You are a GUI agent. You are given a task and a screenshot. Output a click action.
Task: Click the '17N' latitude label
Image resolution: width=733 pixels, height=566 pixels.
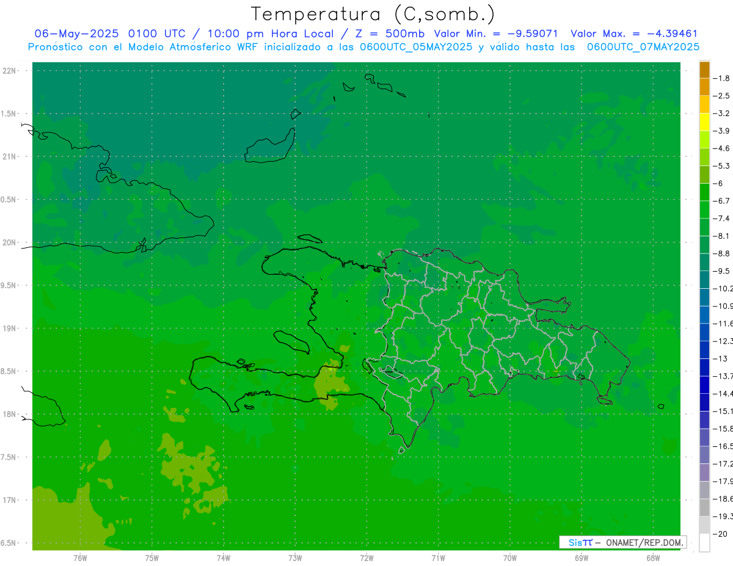point(9,500)
